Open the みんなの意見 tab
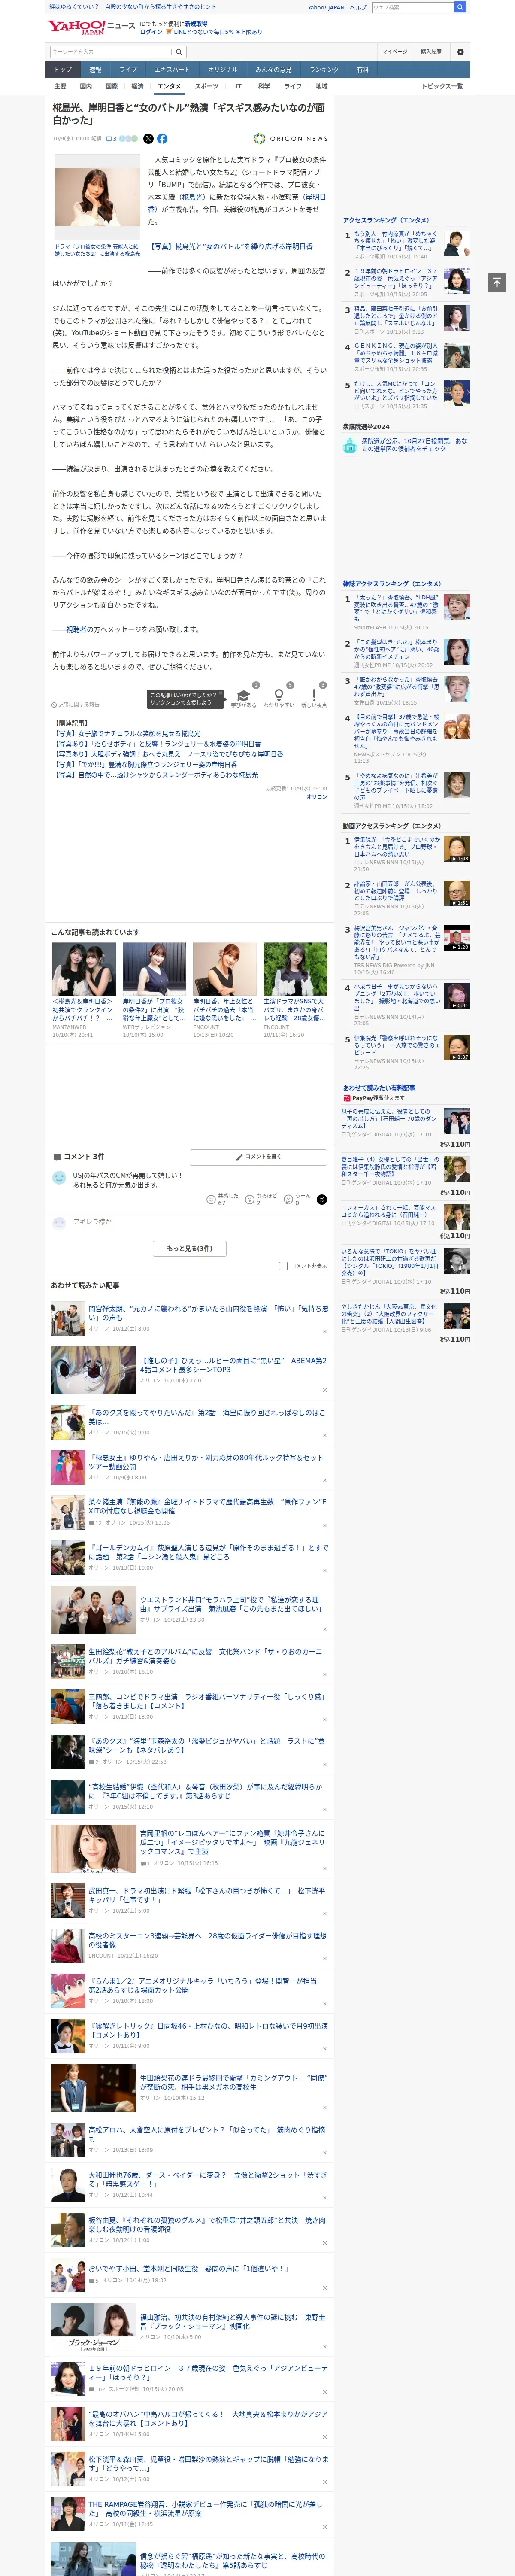 point(273,70)
